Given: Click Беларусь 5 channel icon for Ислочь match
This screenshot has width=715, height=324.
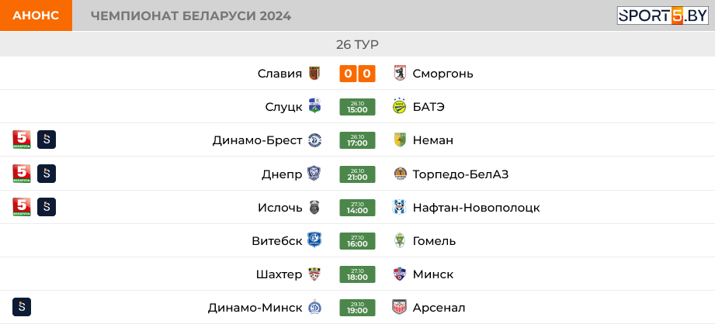Looking at the screenshot, I should pos(22,207).
